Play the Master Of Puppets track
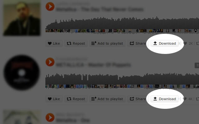The width and height of the screenshot is (199, 124). [x=50, y=62]
